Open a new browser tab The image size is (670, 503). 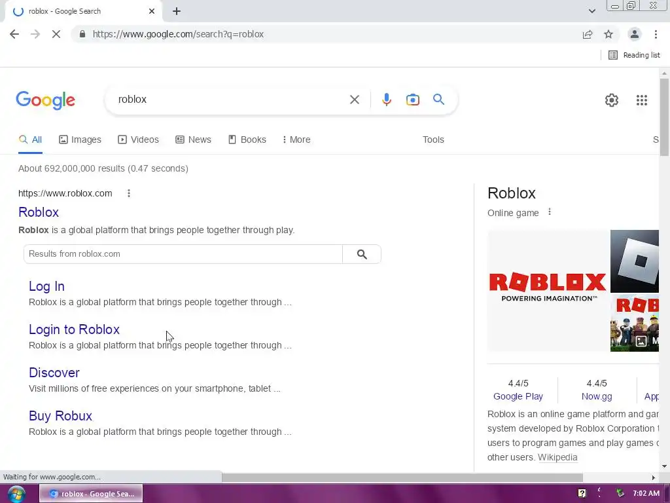coord(177,11)
